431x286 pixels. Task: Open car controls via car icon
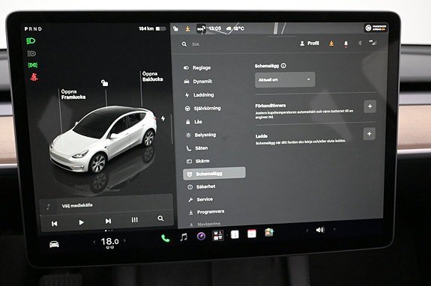(54, 244)
